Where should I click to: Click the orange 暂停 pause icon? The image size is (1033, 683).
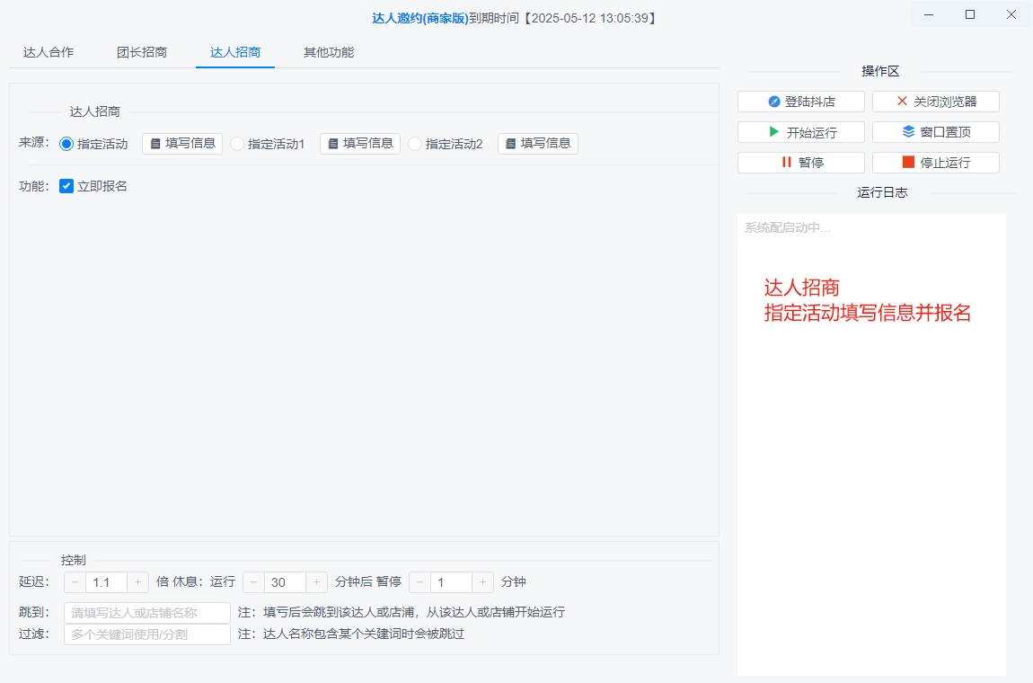point(788,162)
